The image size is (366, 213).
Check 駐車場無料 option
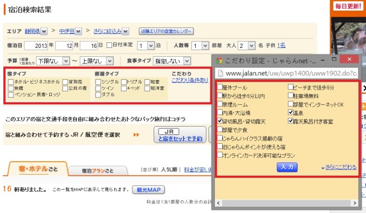point(290,95)
